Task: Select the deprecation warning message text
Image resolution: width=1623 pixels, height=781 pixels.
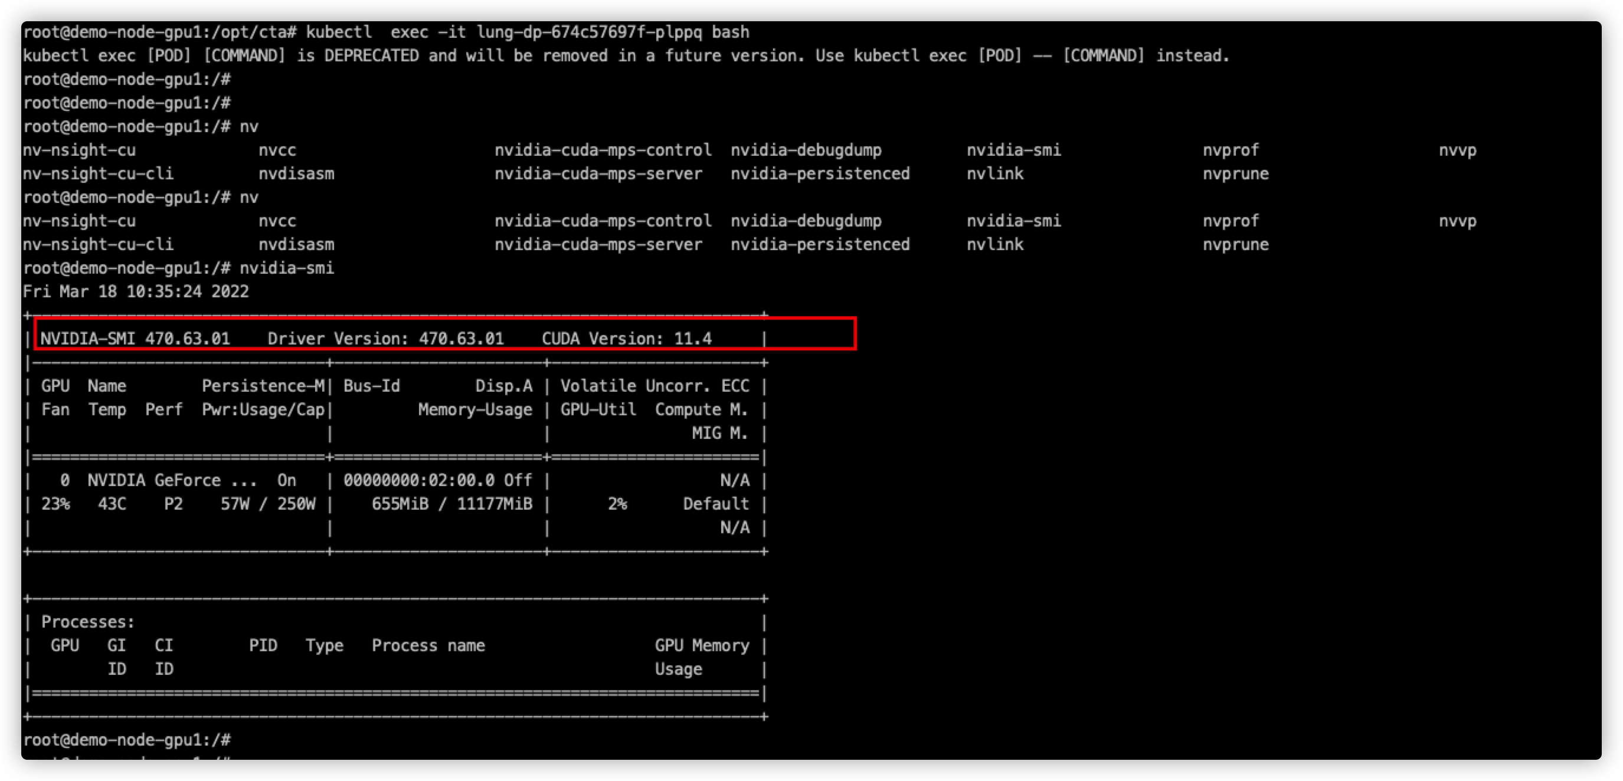Action: (x=624, y=55)
